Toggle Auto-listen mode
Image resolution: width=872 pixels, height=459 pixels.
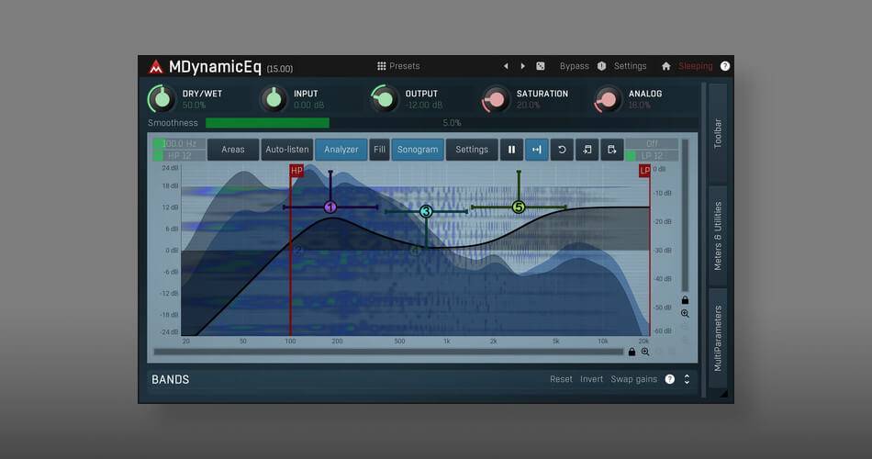click(x=287, y=150)
